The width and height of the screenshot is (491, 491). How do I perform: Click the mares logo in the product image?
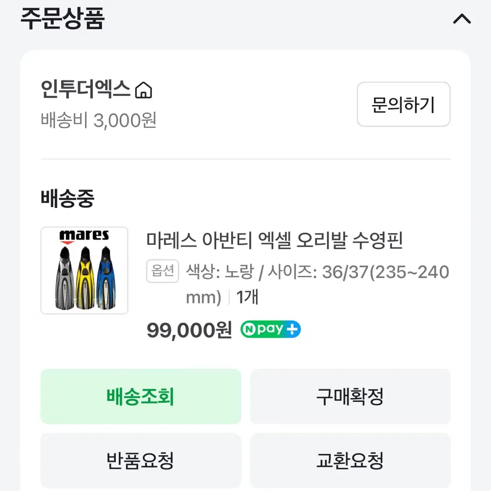point(84,236)
